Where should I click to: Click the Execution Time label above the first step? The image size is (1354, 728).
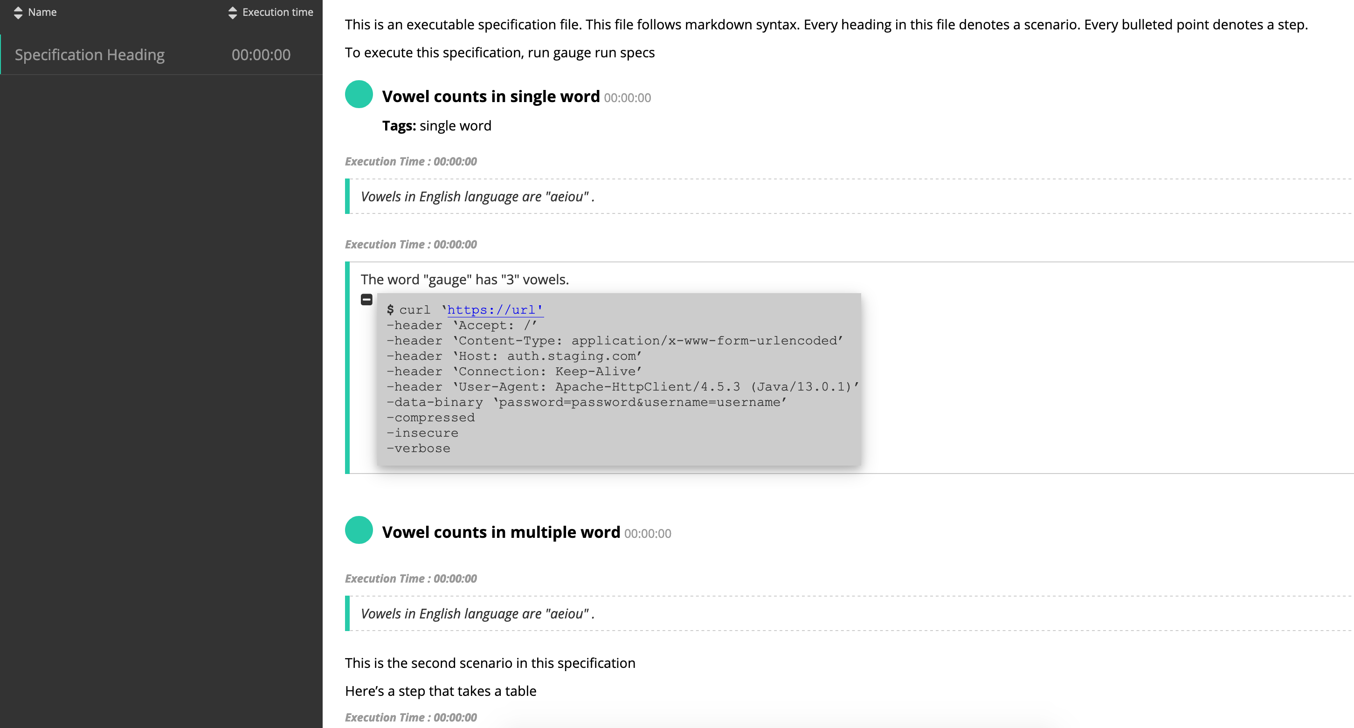[410, 161]
